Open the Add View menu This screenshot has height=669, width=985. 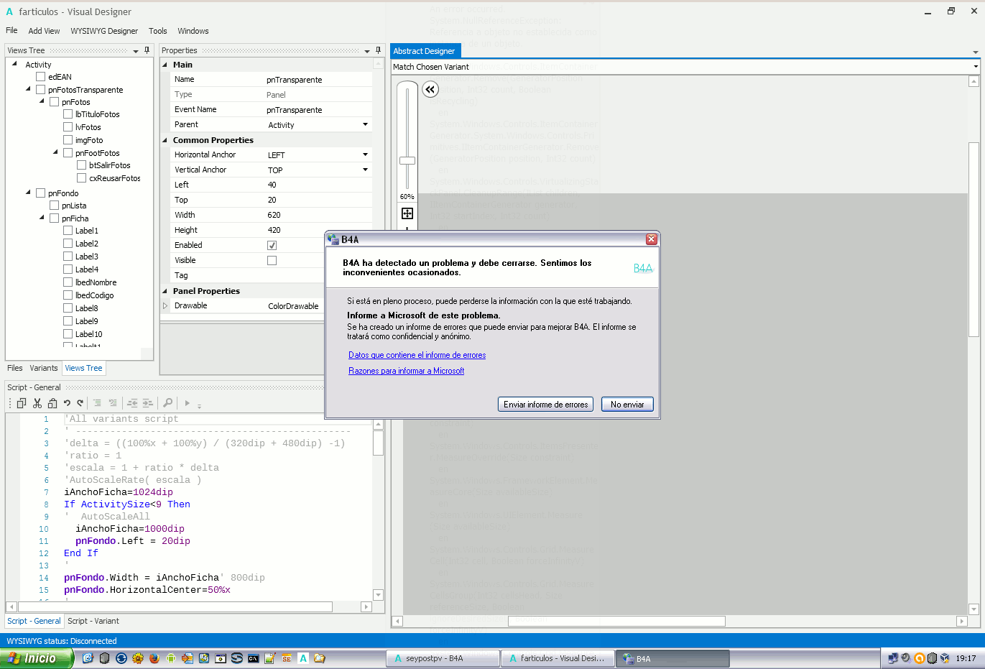point(44,31)
